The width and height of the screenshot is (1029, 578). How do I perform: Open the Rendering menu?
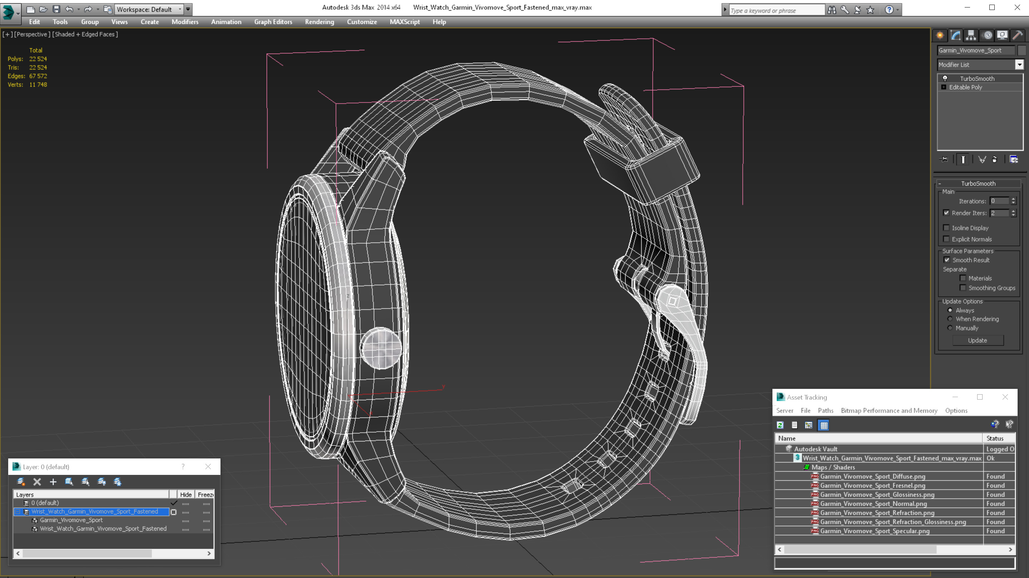pyautogui.click(x=319, y=22)
